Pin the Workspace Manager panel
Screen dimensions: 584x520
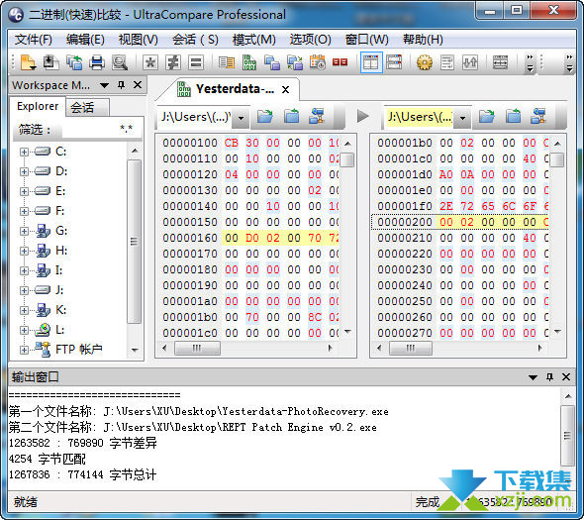(x=121, y=85)
